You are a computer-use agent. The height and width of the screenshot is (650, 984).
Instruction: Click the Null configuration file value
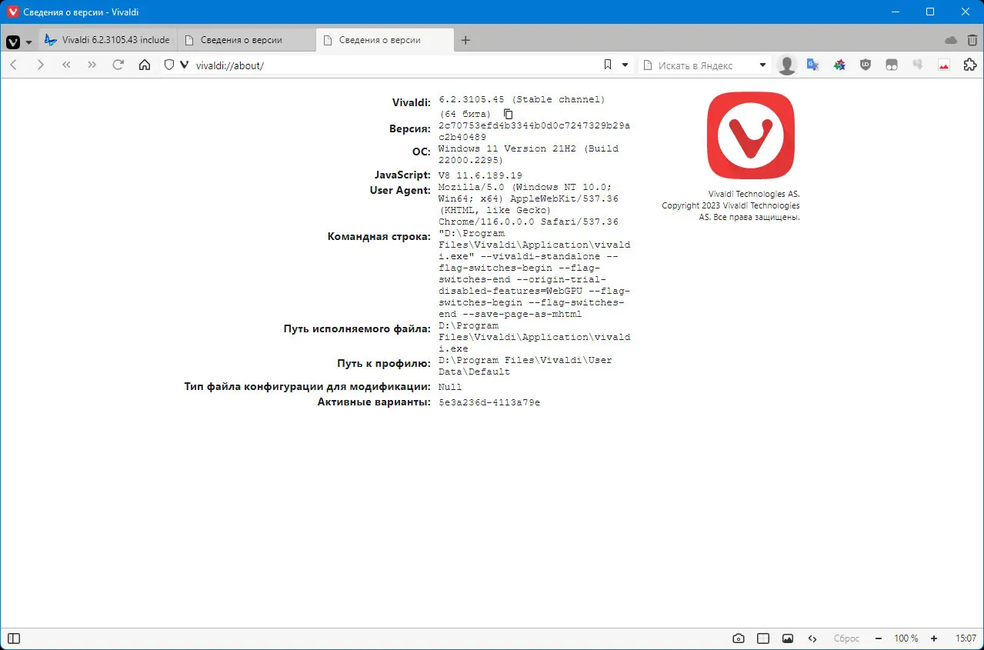(x=450, y=387)
